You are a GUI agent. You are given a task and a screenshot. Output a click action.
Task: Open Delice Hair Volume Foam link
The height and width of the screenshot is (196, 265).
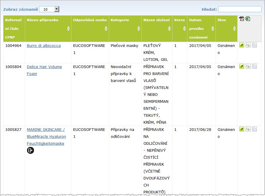click(44, 70)
